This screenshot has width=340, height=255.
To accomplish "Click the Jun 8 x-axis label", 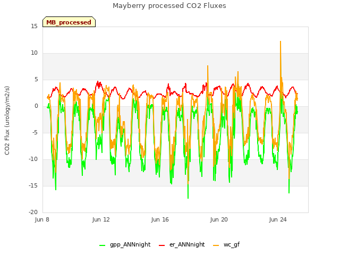I will (42, 219).
